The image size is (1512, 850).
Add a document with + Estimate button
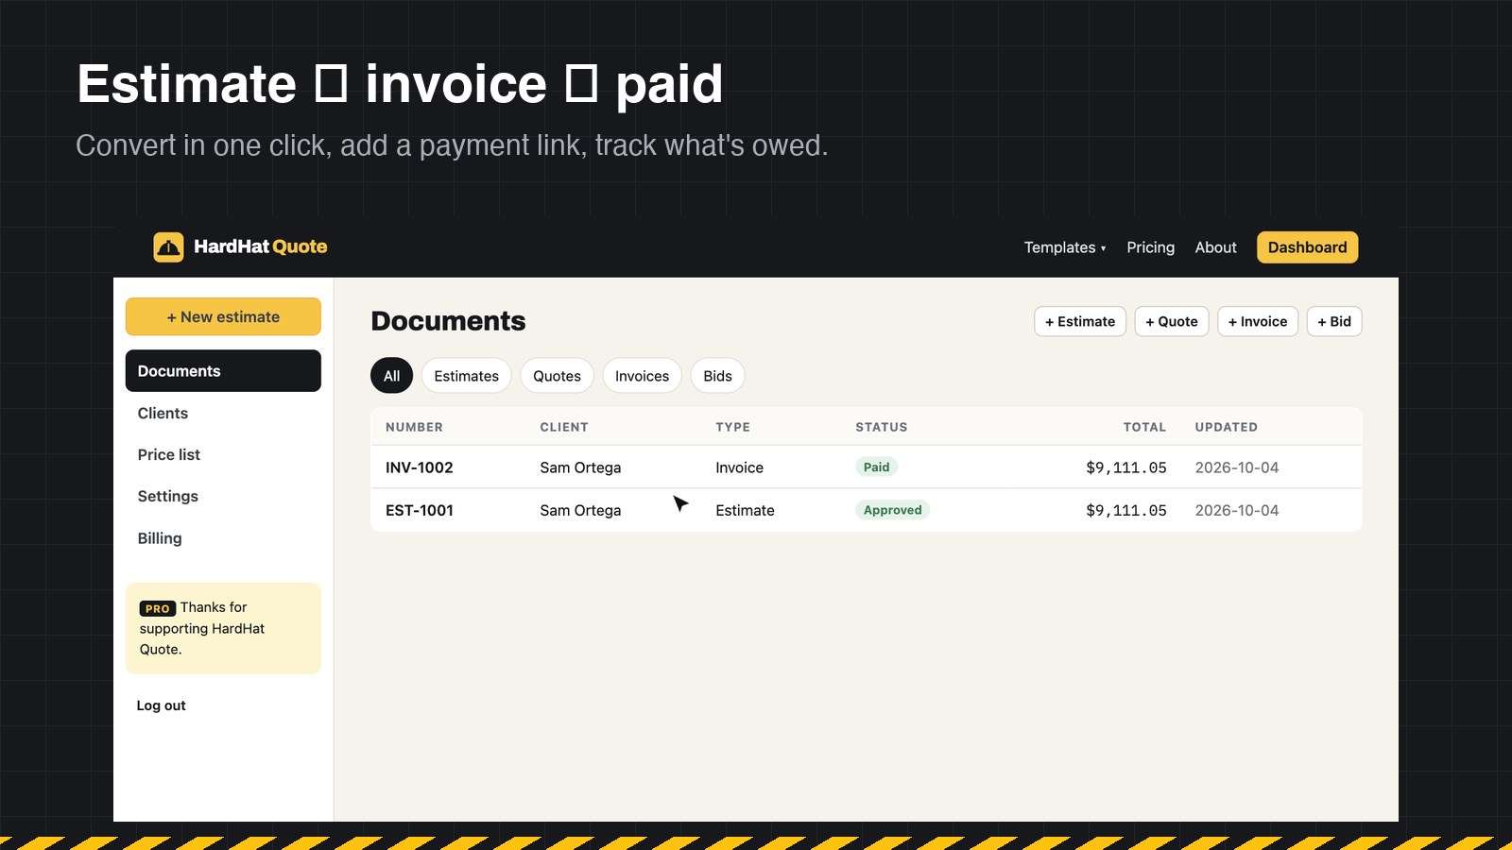1080,321
